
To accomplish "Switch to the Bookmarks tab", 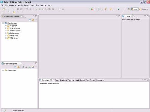I will (100, 80).
